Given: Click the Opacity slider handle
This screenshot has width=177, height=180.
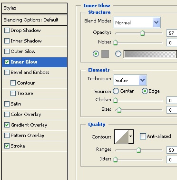Looking at the screenshot, I should (x=142, y=33).
